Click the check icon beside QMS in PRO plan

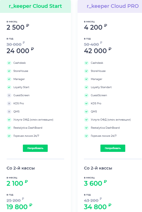86,112
